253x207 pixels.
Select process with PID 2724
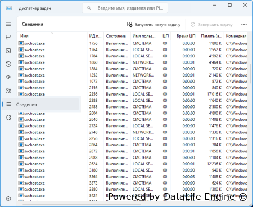coord(132,126)
